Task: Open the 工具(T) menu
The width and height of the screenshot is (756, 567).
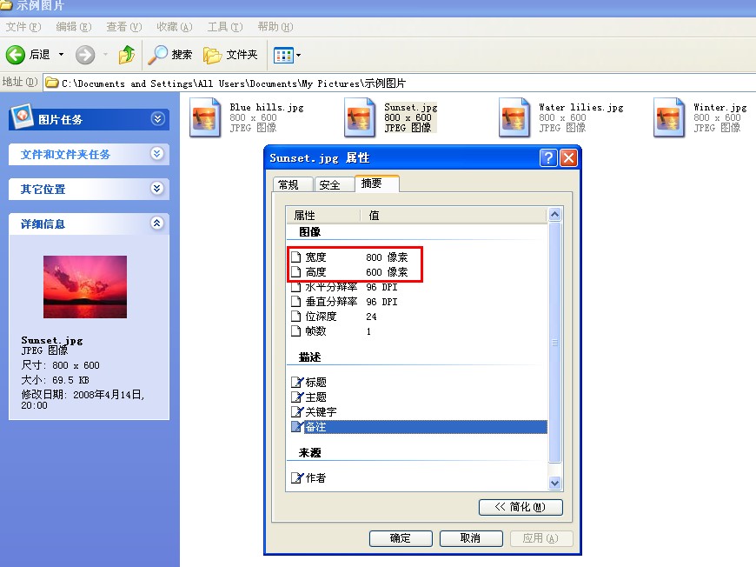Action: [225, 27]
